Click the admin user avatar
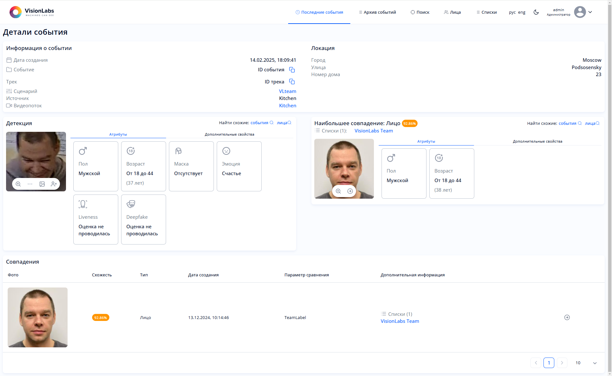 tap(580, 12)
